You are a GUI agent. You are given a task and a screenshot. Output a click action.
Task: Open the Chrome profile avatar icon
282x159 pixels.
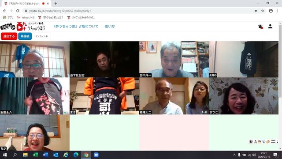coord(271,11)
